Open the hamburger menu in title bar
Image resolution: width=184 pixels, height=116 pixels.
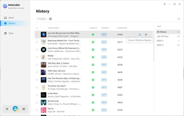[165, 4]
